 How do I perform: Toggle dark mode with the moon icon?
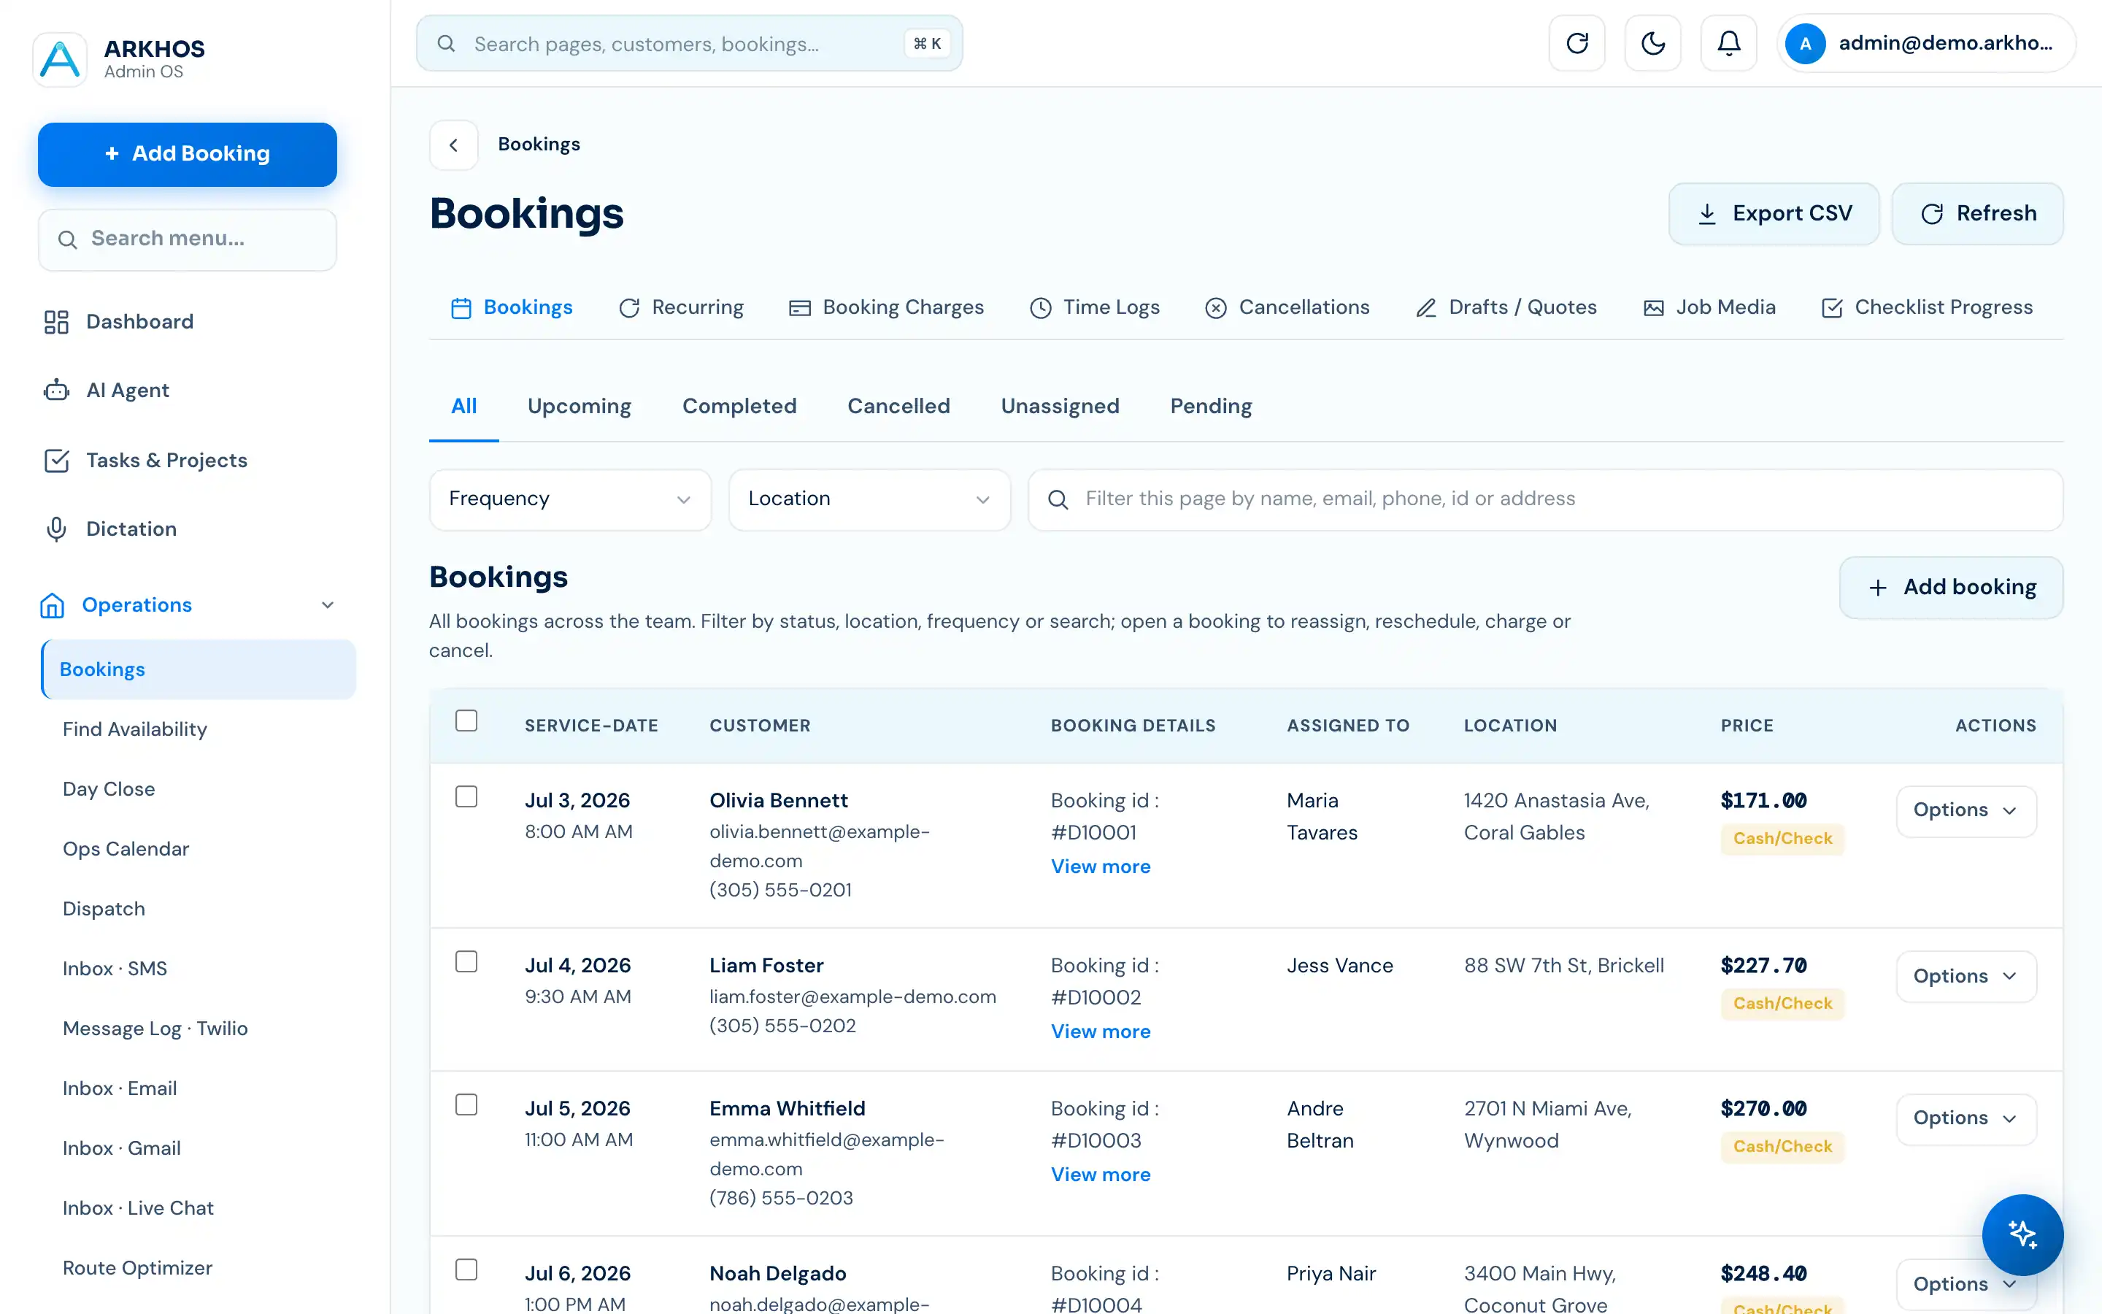tap(1653, 44)
